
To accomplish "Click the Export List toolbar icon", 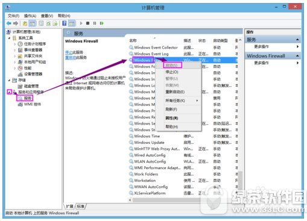I will tap(55, 23).
